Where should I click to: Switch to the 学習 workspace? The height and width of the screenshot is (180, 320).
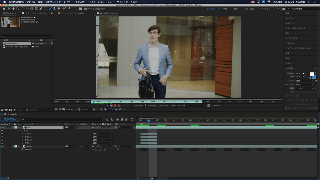225,9
